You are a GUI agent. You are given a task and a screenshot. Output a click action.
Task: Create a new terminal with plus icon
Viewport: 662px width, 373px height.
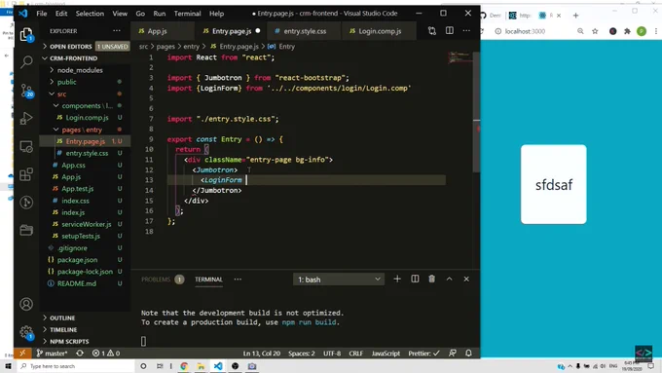[x=397, y=280]
